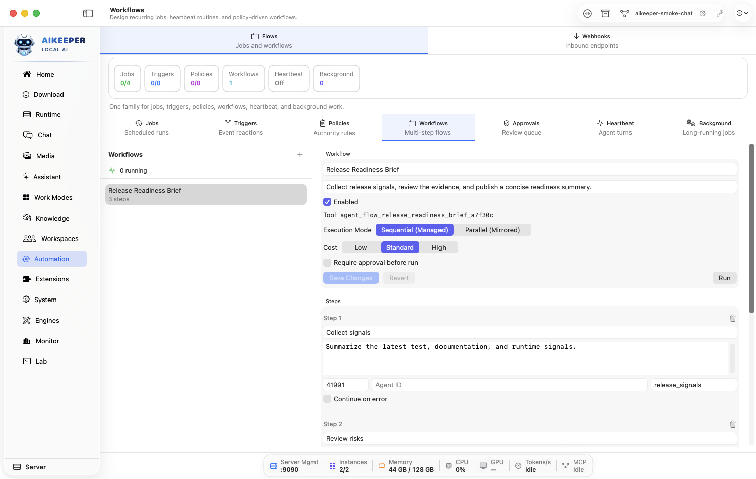756x479 pixels.
Task: Check Require approval before run
Action: (327, 262)
